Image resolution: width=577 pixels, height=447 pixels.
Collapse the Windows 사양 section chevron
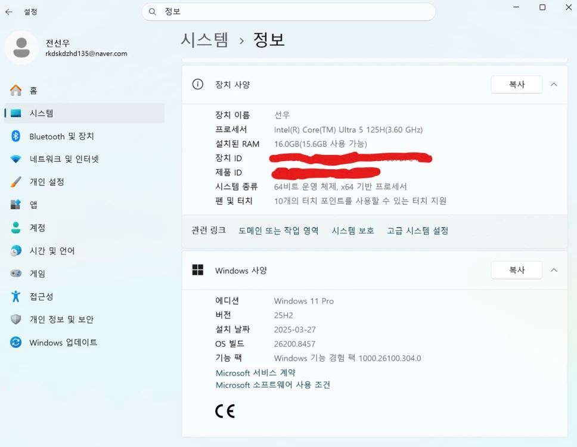554,270
